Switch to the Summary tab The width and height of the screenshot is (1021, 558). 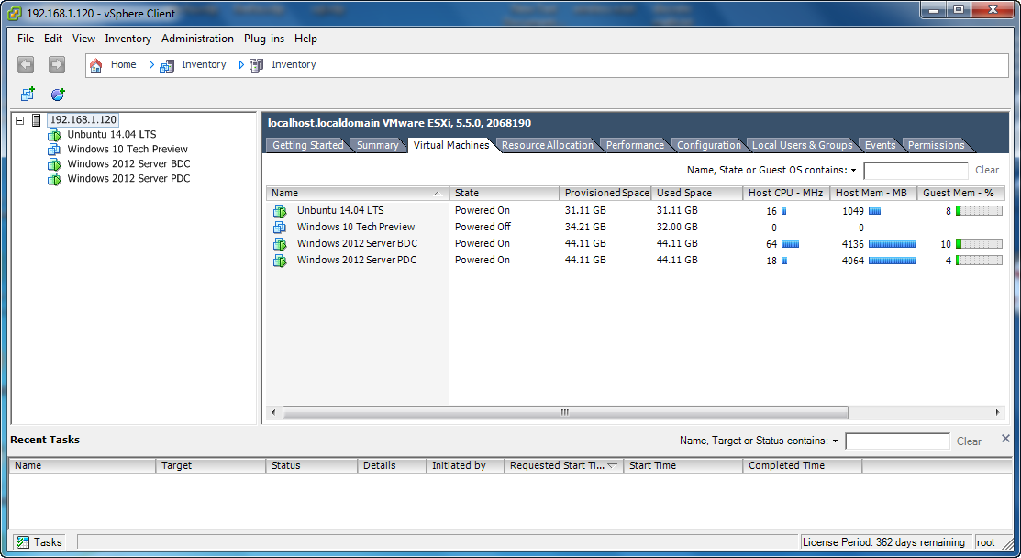coord(378,145)
